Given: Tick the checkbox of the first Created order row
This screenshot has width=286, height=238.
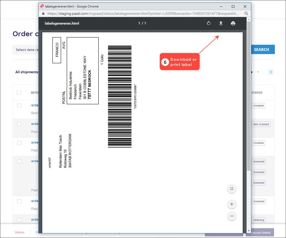Looking at the screenshot, I should 19,106.
